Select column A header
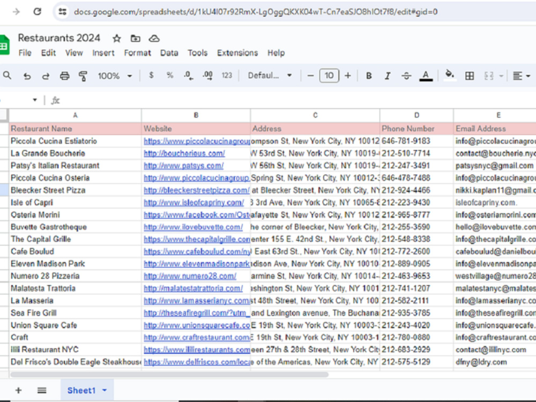The width and height of the screenshot is (536, 402). tap(75, 115)
